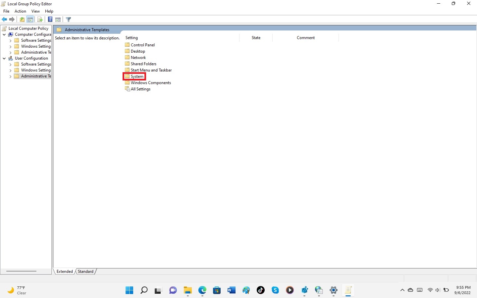The image size is (477, 298).
Task: Select the Windows Components folder
Action: point(151,83)
